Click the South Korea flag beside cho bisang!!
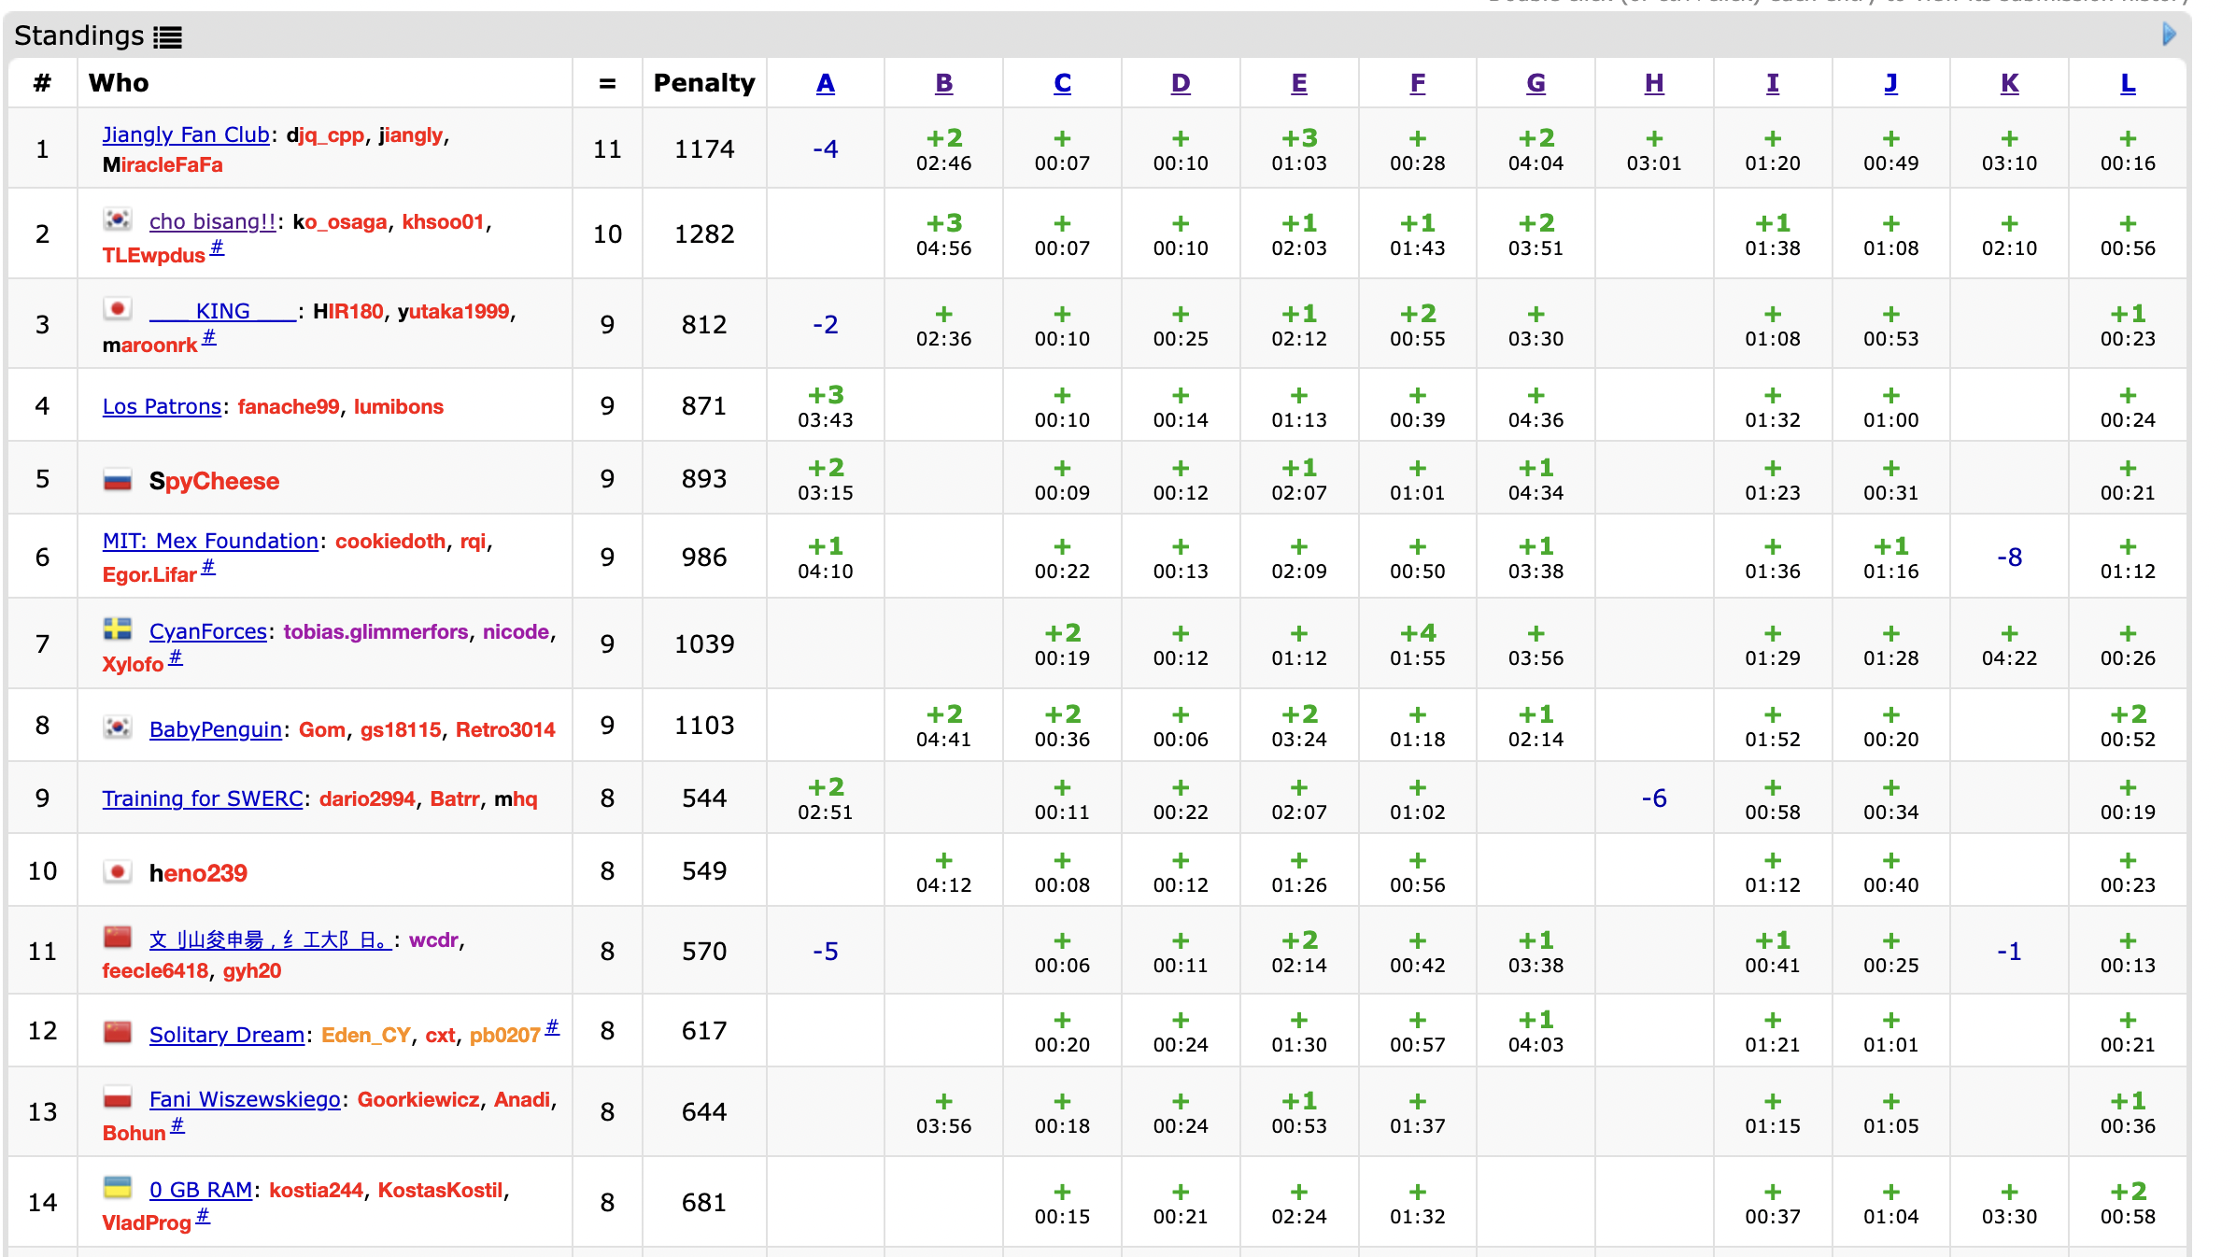The height and width of the screenshot is (1257, 2236). tap(118, 219)
